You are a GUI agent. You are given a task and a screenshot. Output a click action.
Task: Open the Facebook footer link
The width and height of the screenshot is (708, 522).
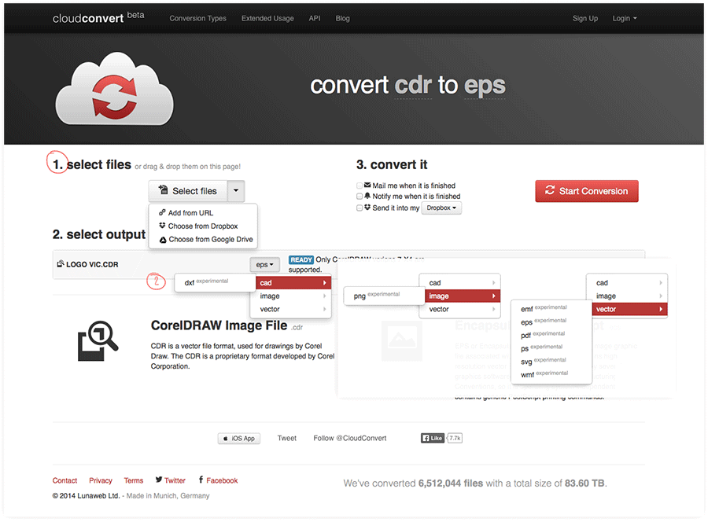click(x=218, y=480)
